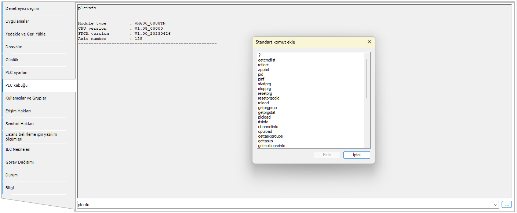Show the Günlük tab
Screen dimensions: 517x213
12,60
